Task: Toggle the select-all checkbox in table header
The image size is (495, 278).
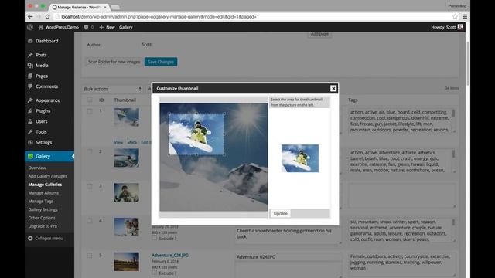Action: click(x=90, y=100)
